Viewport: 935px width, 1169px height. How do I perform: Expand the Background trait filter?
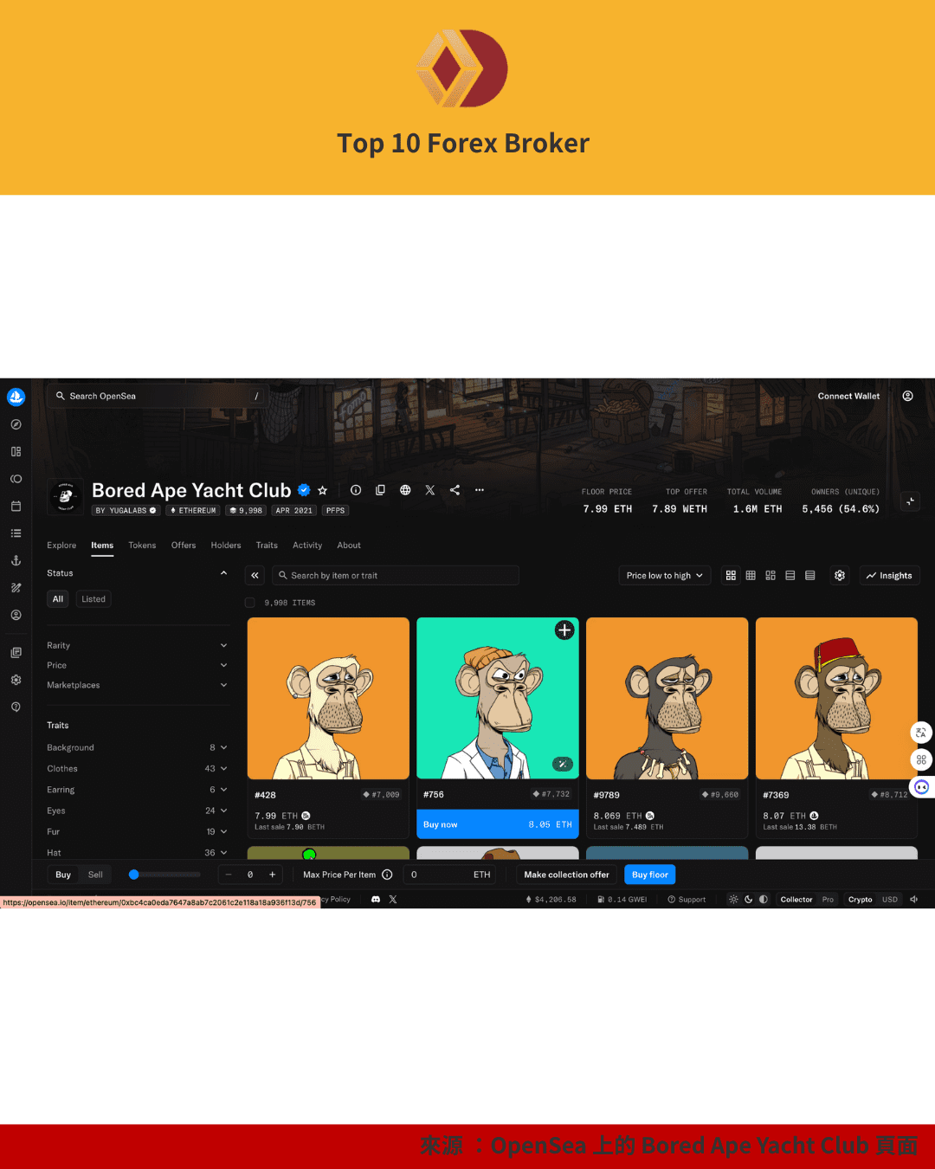(x=137, y=747)
